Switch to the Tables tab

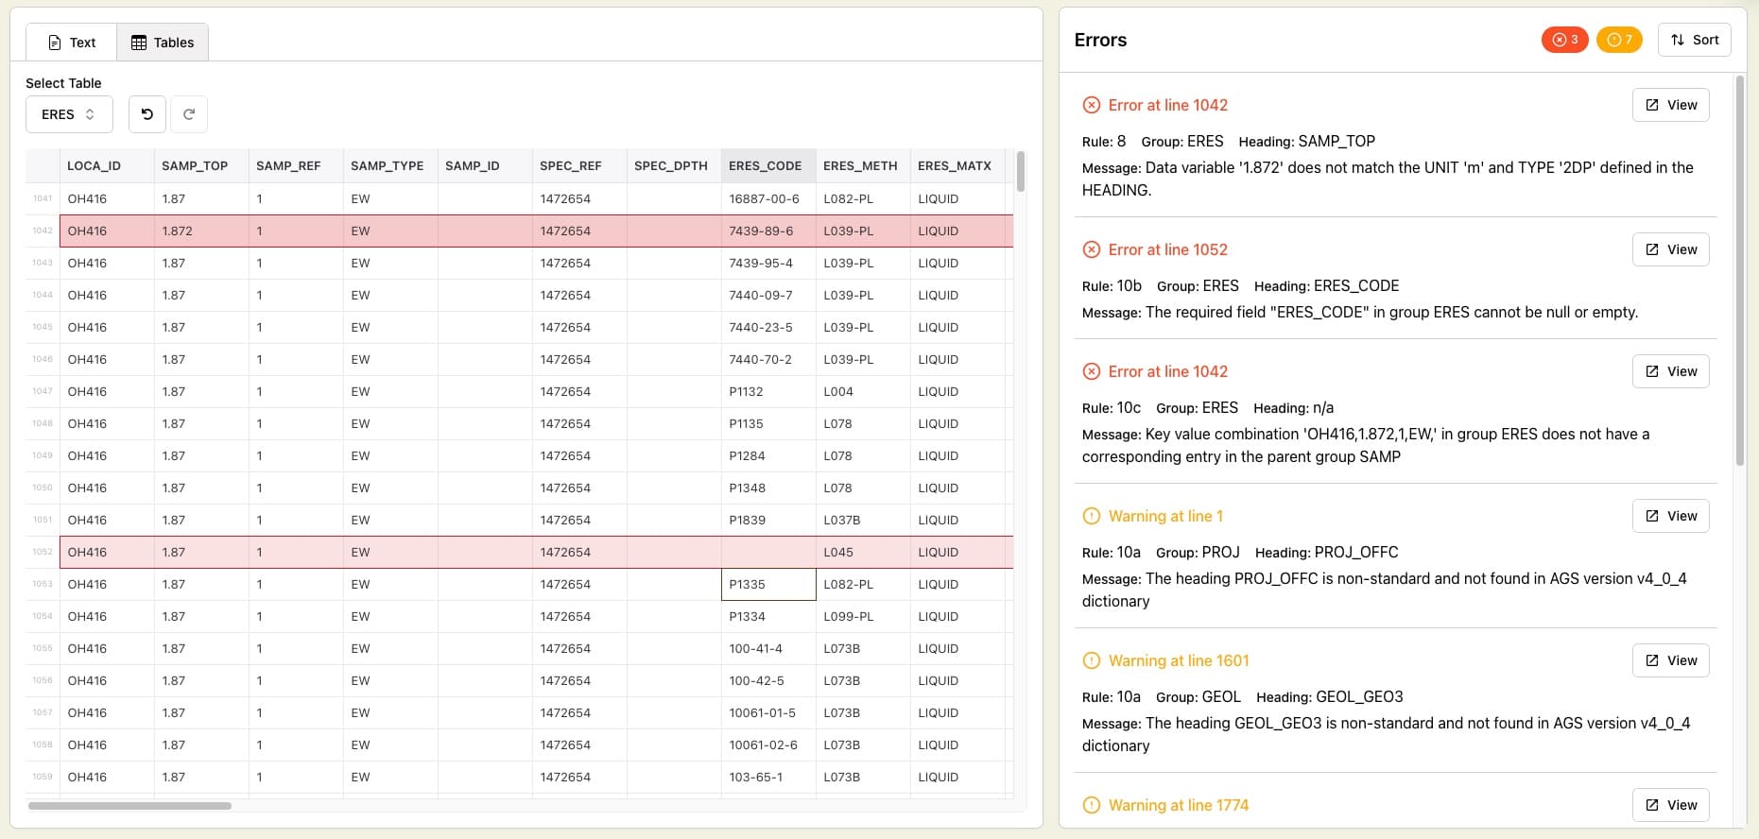pos(163,43)
